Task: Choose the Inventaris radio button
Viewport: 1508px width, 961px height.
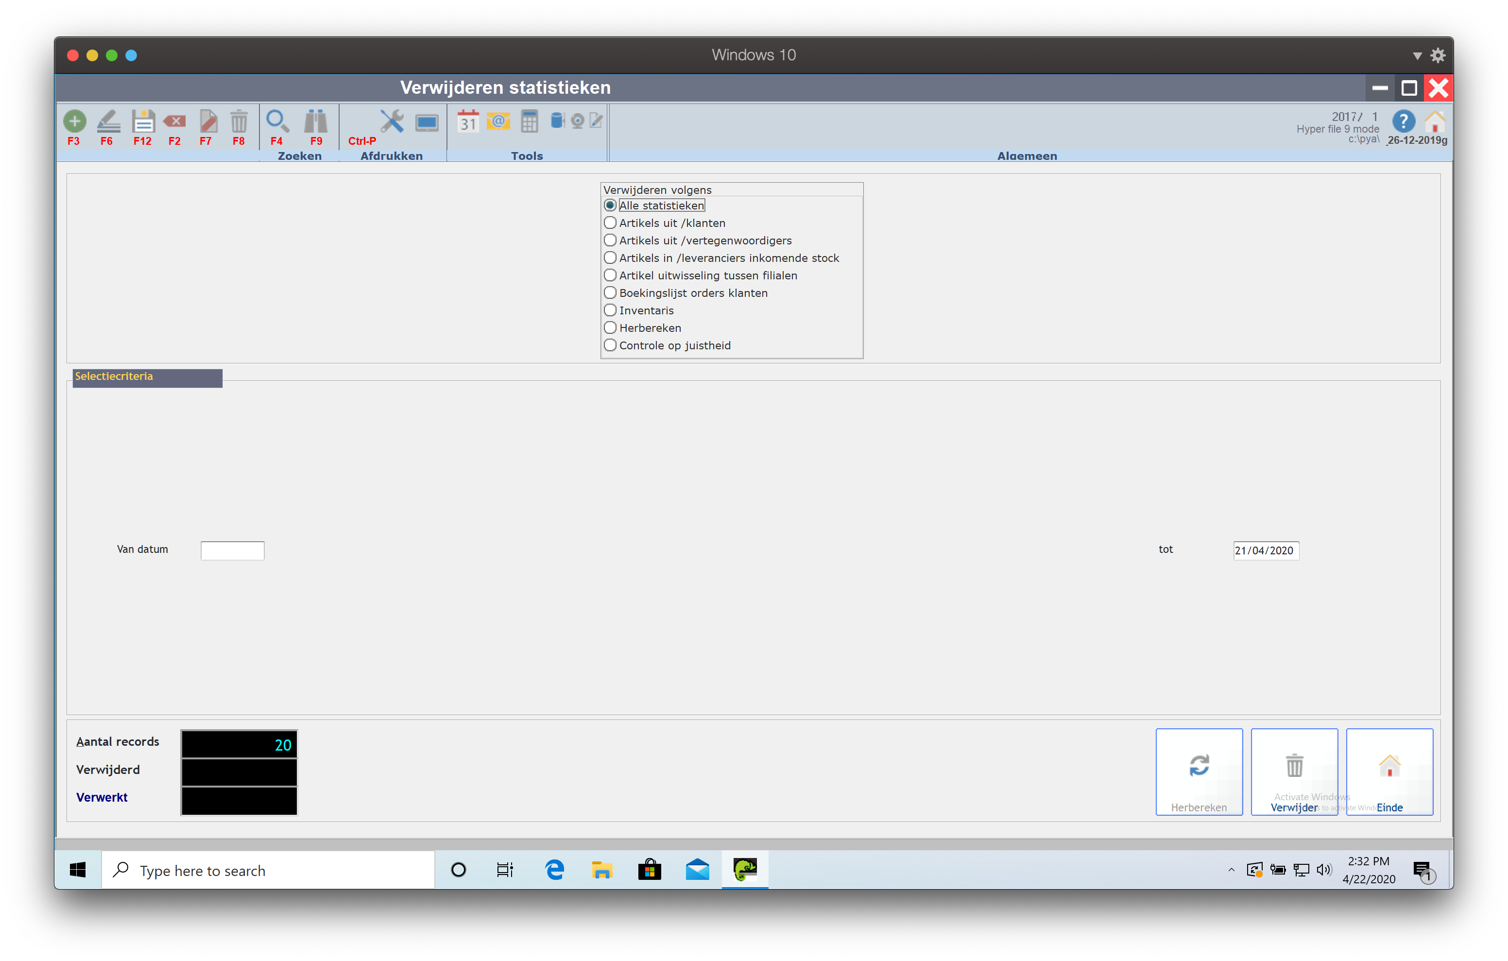Action: pyautogui.click(x=610, y=311)
